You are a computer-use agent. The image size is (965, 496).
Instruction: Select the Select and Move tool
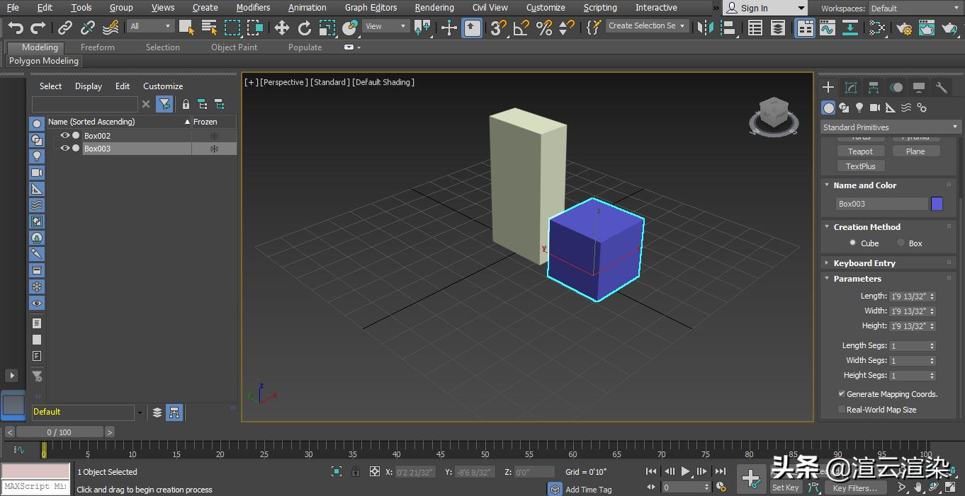pos(282,28)
